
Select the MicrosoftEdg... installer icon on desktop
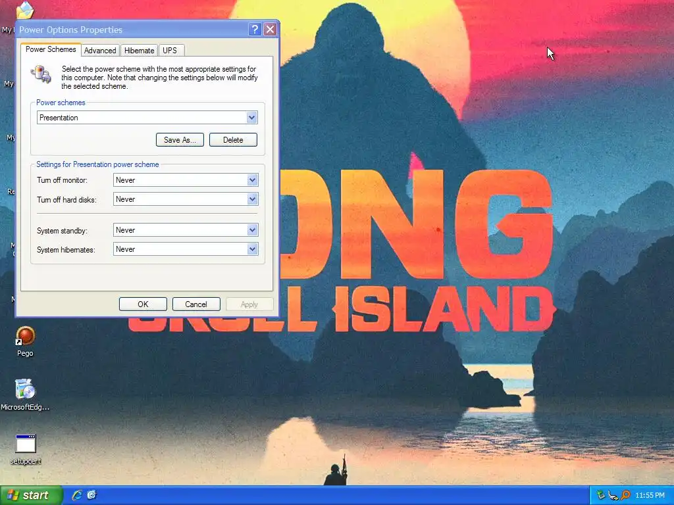25,395
